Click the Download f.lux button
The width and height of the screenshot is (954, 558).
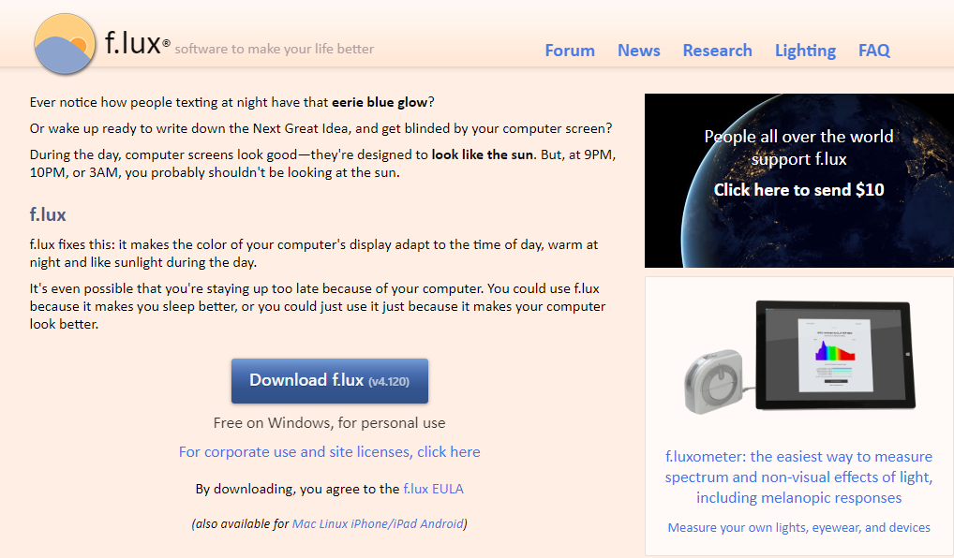pos(329,380)
